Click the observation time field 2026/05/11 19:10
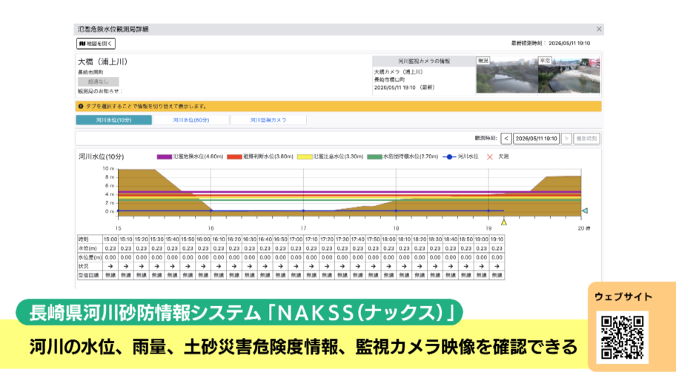 [x=537, y=139]
